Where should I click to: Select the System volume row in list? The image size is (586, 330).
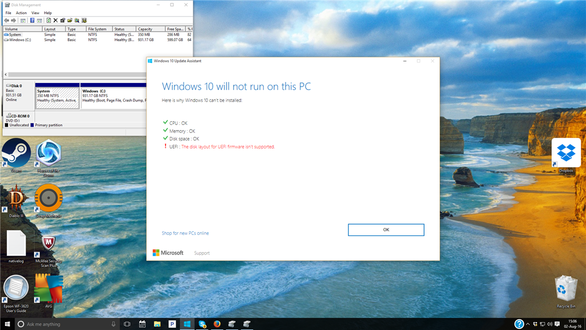point(98,34)
